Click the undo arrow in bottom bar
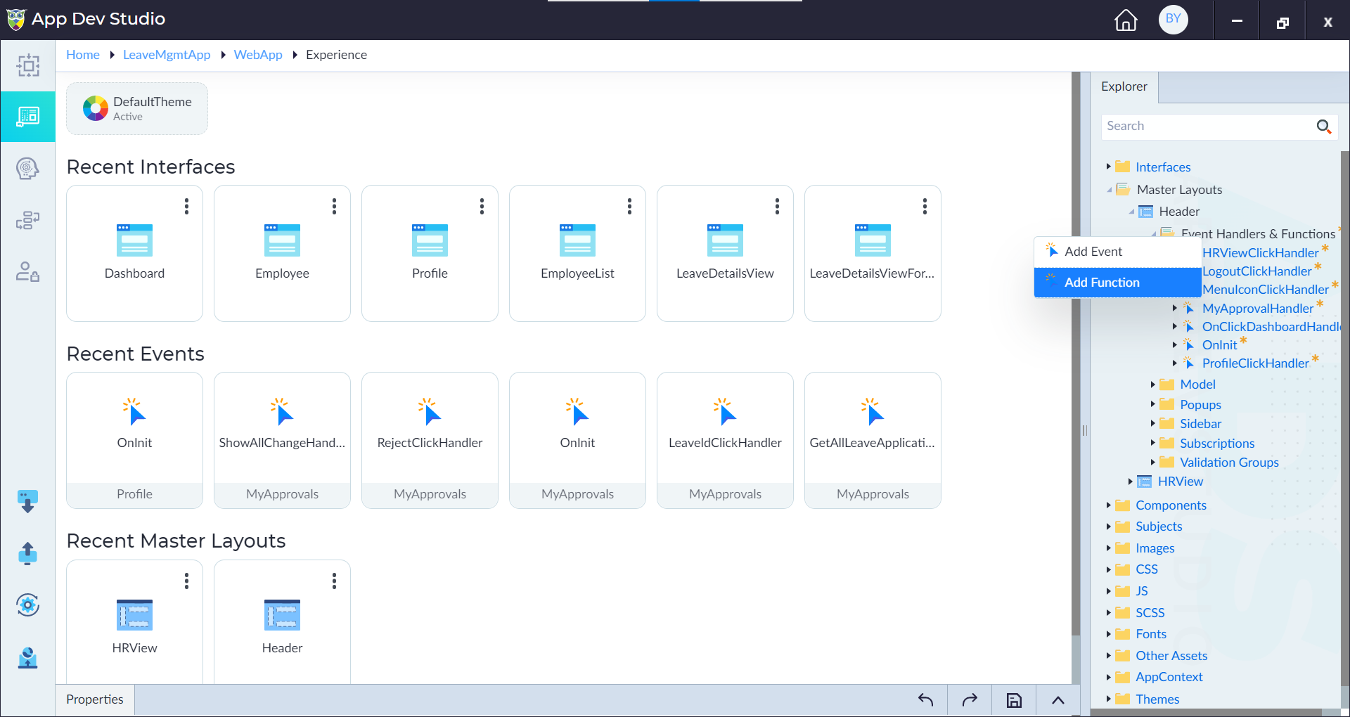Viewport: 1350px width, 717px height. click(925, 700)
